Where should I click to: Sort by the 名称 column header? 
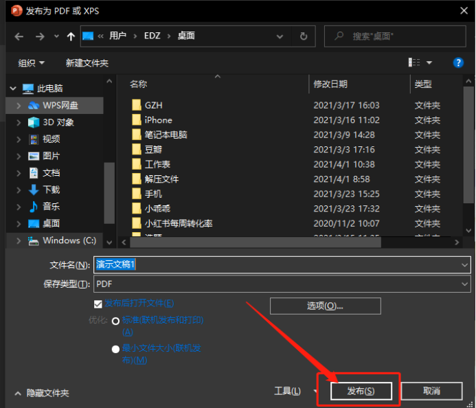coord(139,84)
